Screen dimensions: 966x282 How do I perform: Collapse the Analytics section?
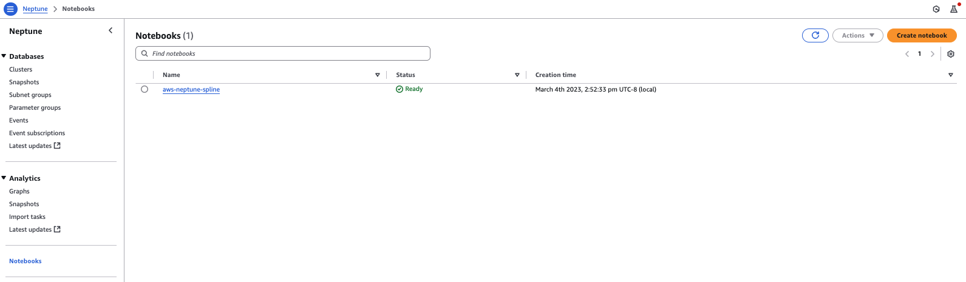click(x=4, y=178)
